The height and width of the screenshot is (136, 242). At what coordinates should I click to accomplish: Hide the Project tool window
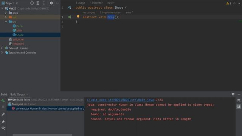[x=57, y=3]
